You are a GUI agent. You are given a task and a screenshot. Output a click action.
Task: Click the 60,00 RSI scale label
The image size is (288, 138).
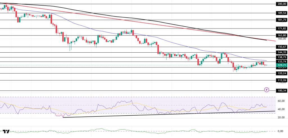[281, 101]
